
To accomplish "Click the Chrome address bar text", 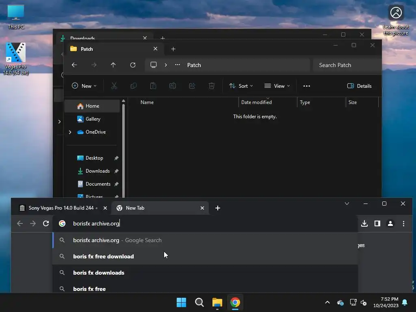I will pos(96,224).
